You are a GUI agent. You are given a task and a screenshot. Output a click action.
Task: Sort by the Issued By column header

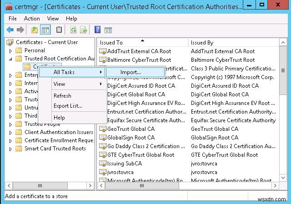coord(233,43)
